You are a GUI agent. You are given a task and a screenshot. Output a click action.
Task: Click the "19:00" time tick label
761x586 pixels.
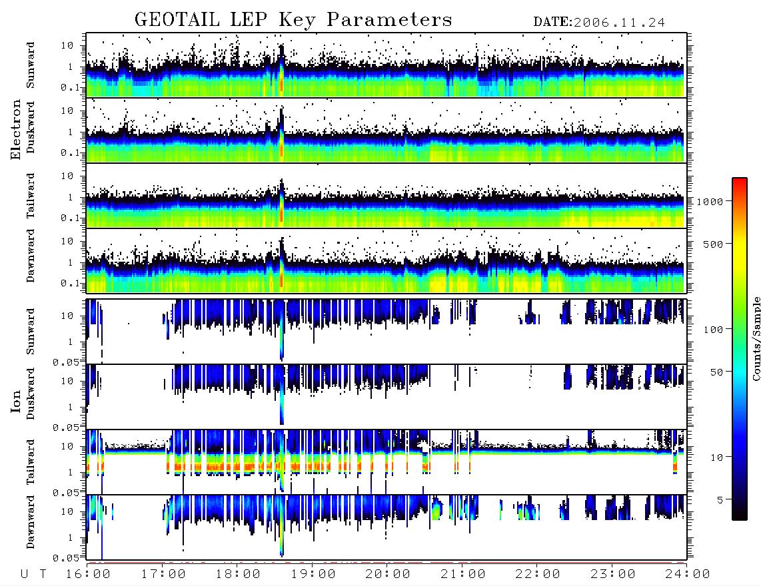click(x=313, y=574)
